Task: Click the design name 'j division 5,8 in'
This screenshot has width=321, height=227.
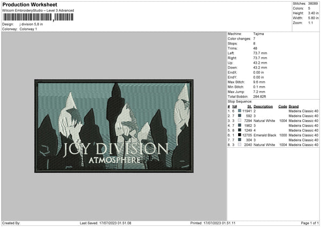Action: coord(32,24)
